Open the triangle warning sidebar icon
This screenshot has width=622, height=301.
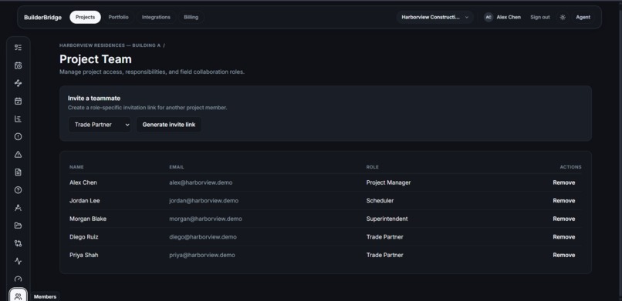click(18, 154)
